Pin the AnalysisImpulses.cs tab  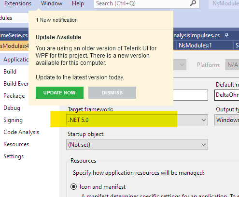point(226,35)
